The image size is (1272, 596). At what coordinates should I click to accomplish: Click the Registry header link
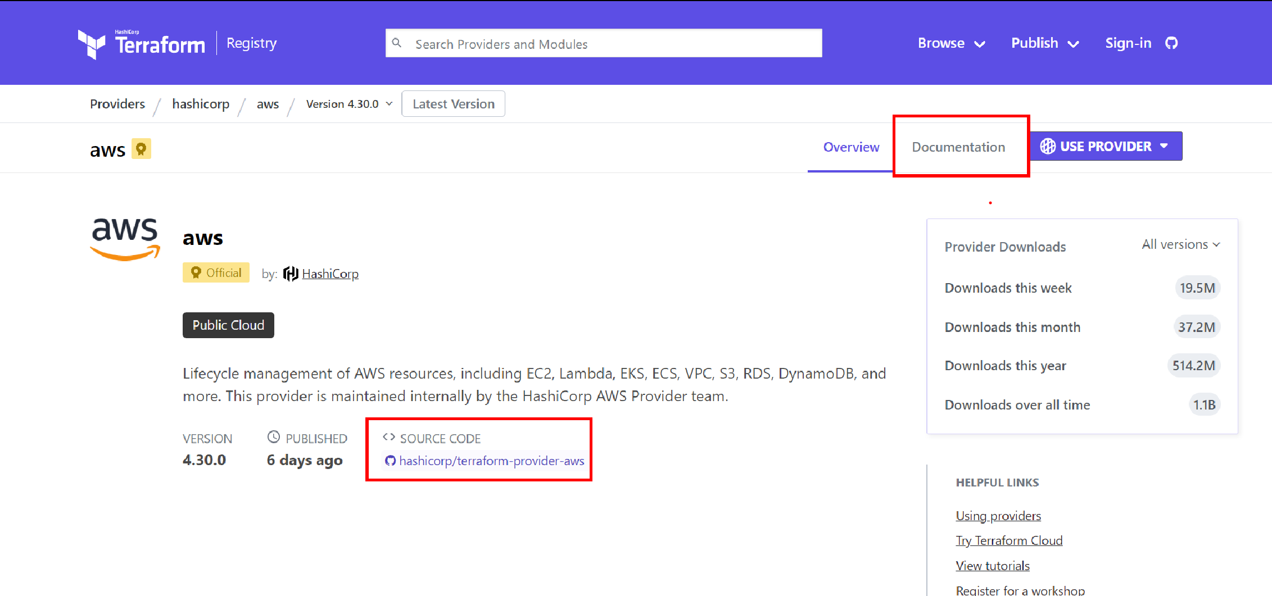pyautogui.click(x=251, y=43)
